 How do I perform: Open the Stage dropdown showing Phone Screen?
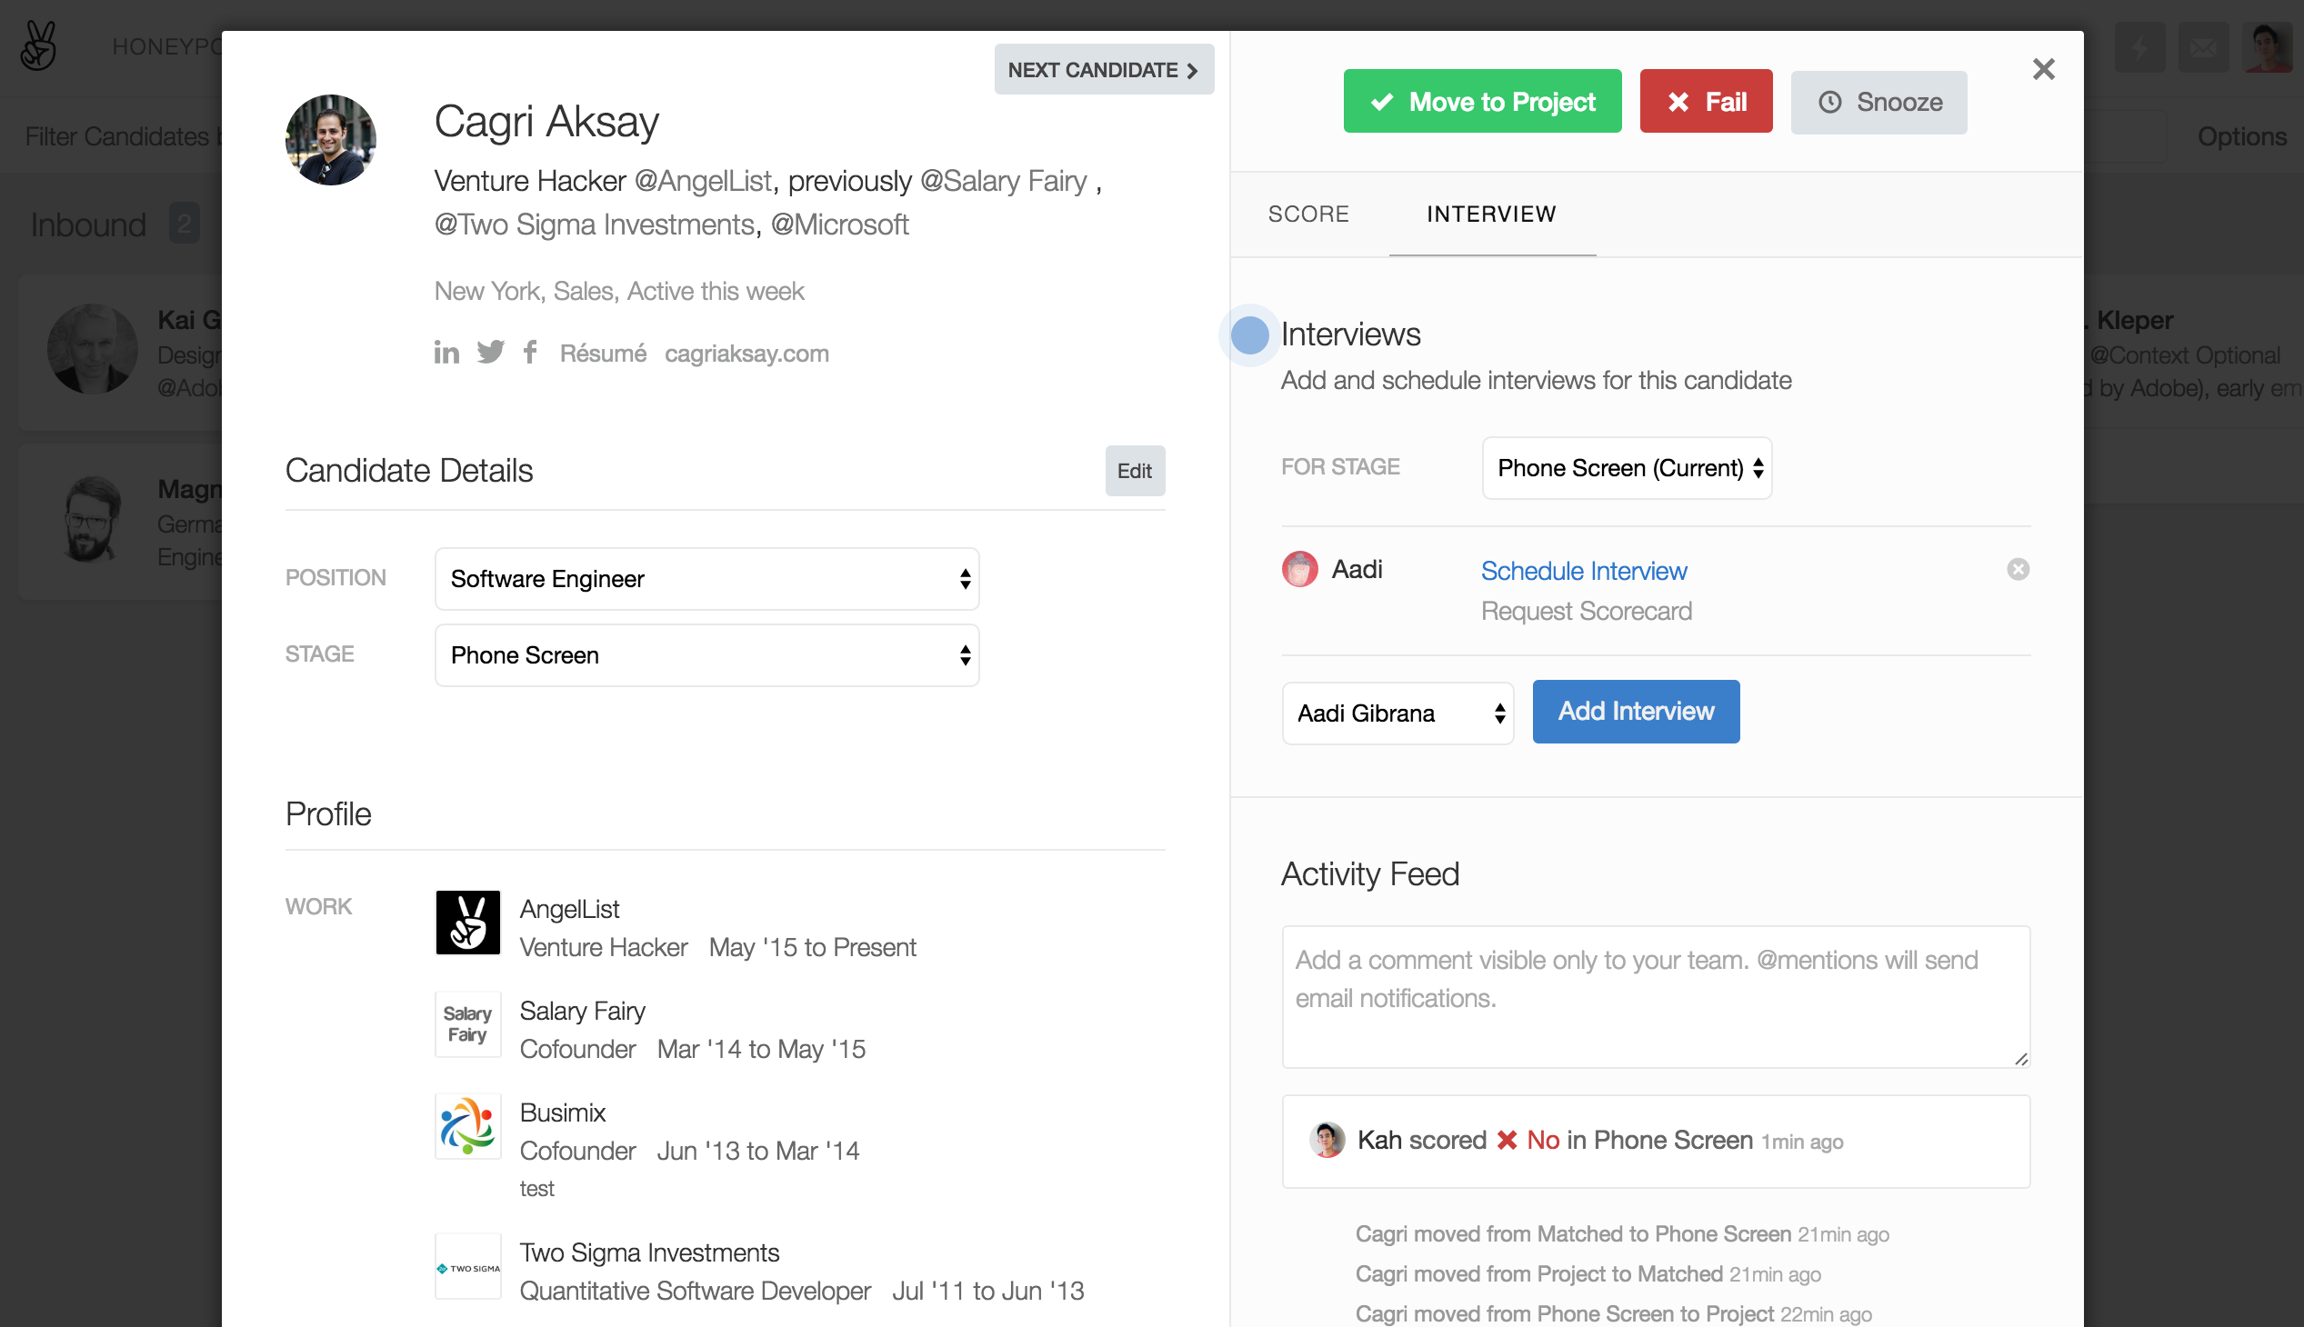point(706,655)
